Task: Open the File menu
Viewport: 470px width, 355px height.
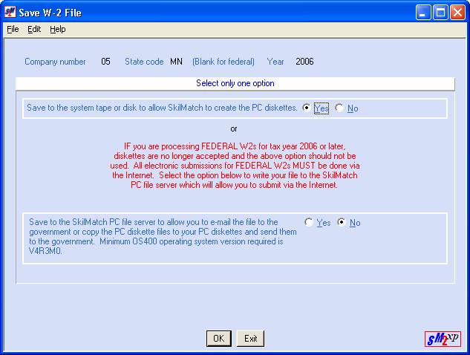Action: pos(13,29)
